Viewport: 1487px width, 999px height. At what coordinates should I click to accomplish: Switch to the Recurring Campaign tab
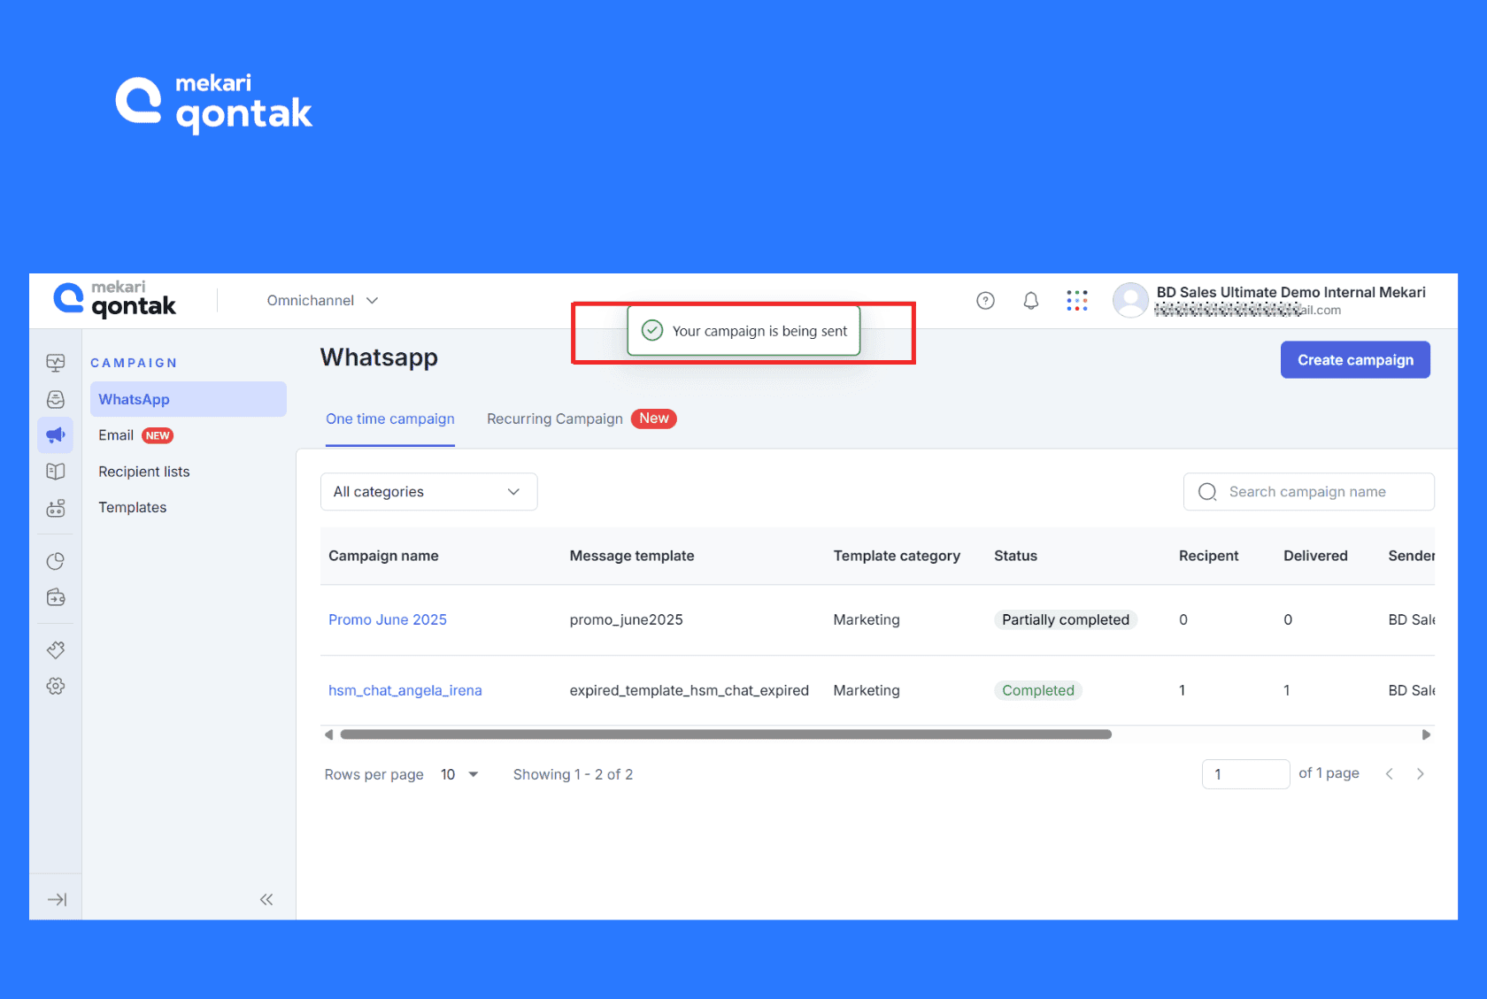click(555, 419)
